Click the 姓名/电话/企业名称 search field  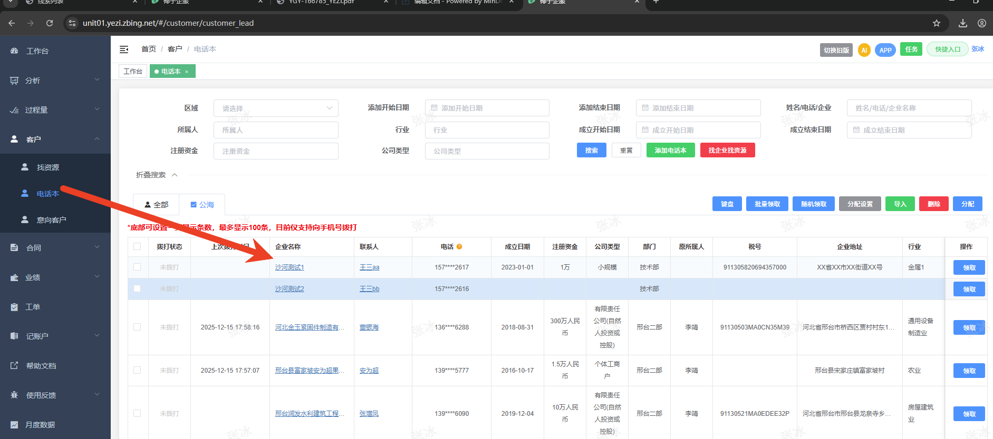pos(909,108)
